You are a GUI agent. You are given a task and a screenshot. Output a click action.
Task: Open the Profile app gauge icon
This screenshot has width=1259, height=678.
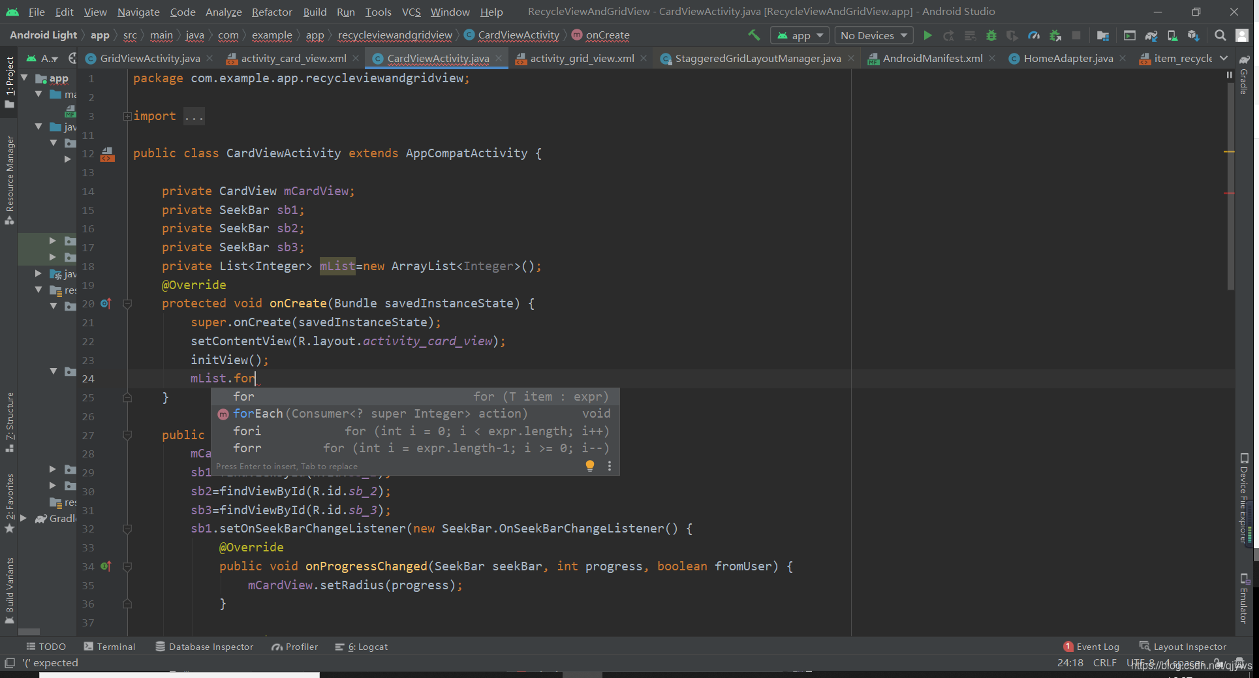click(x=1034, y=35)
